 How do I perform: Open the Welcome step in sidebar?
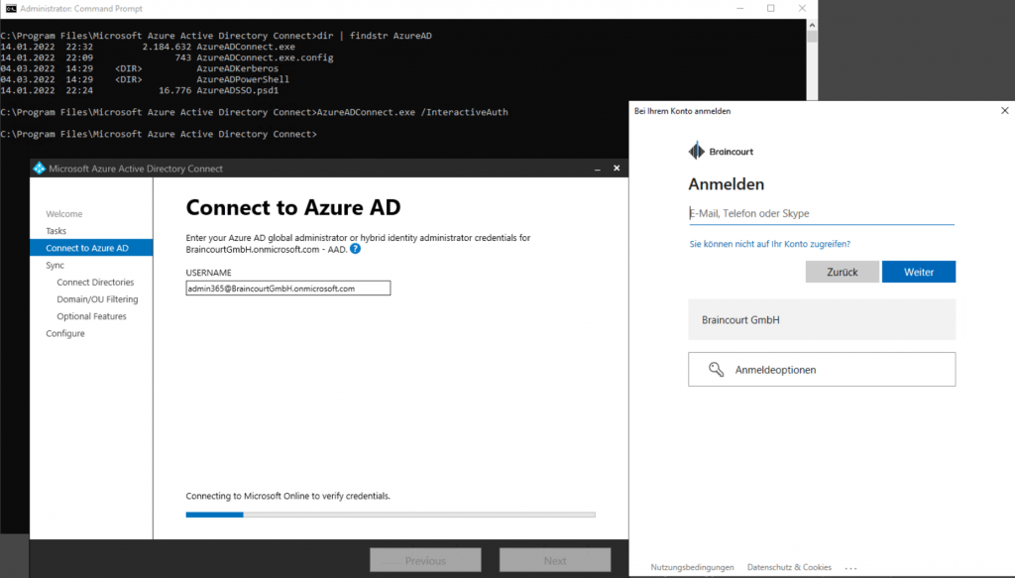click(64, 213)
